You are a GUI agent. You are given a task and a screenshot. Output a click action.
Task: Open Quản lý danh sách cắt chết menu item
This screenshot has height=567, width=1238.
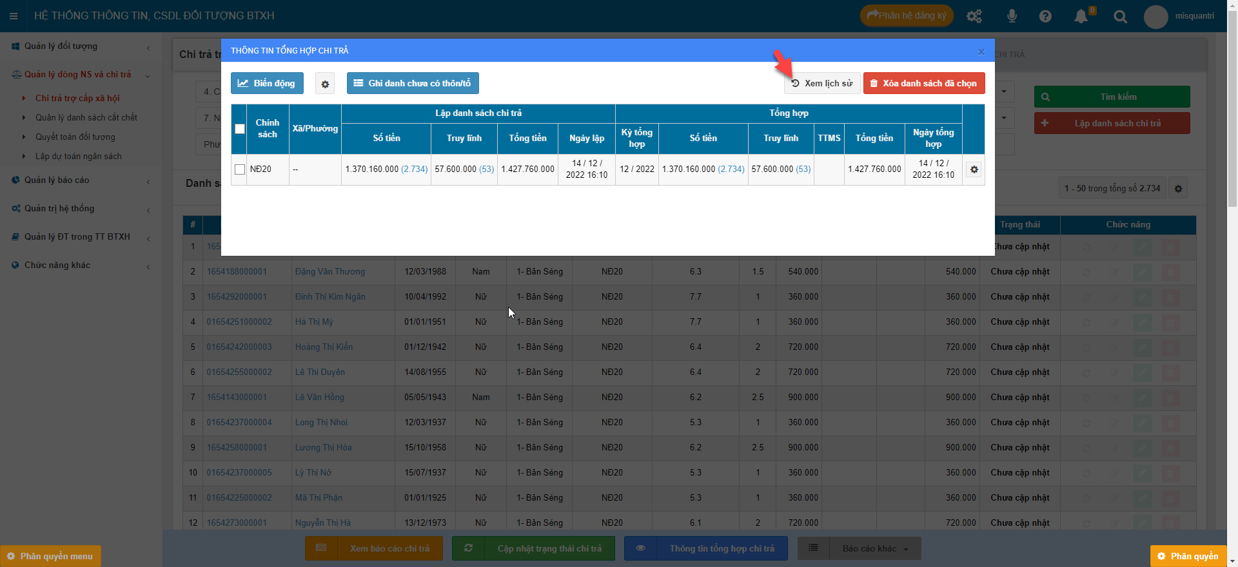(x=86, y=117)
